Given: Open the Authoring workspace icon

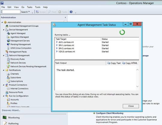Looking at the screenshot, I should [5, 123].
